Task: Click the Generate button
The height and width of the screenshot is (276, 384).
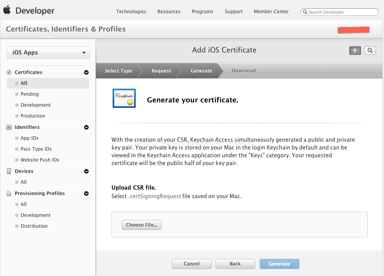Action: pos(279,264)
